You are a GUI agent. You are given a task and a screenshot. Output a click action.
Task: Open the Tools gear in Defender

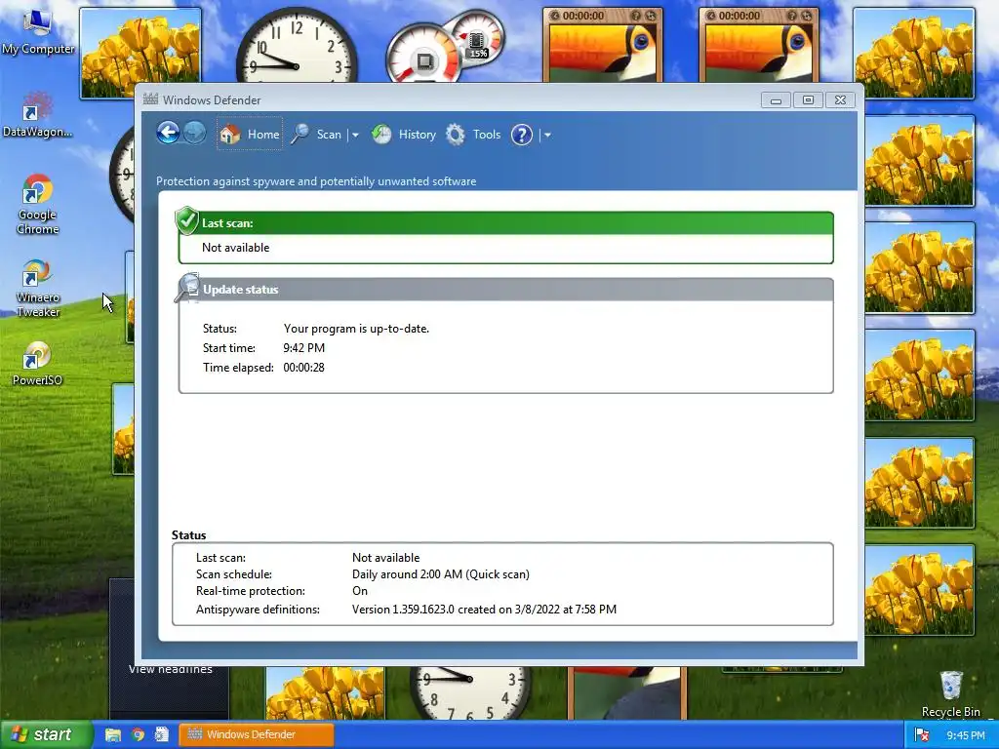click(x=473, y=135)
